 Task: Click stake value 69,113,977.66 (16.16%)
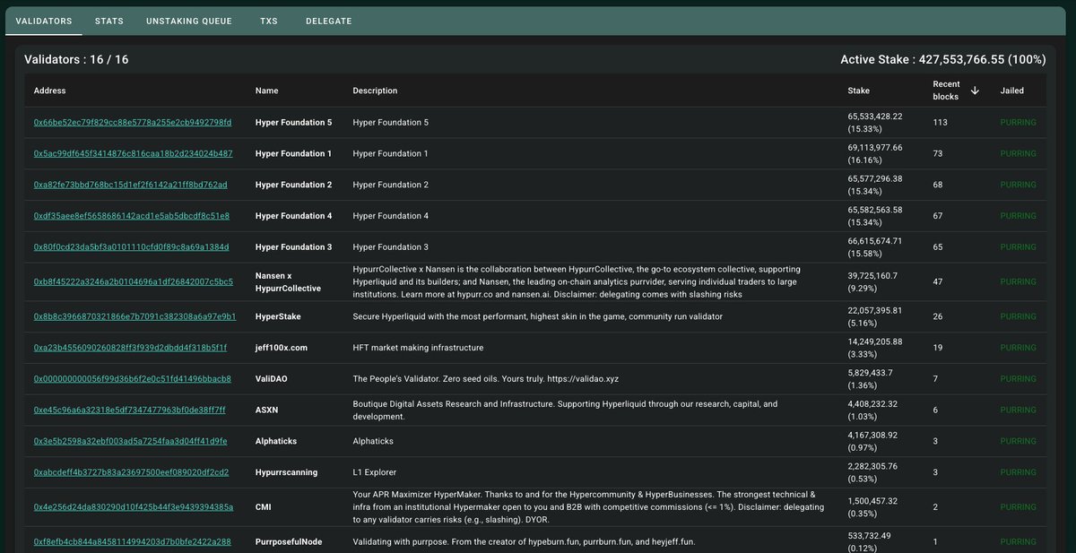click(875, 153)
